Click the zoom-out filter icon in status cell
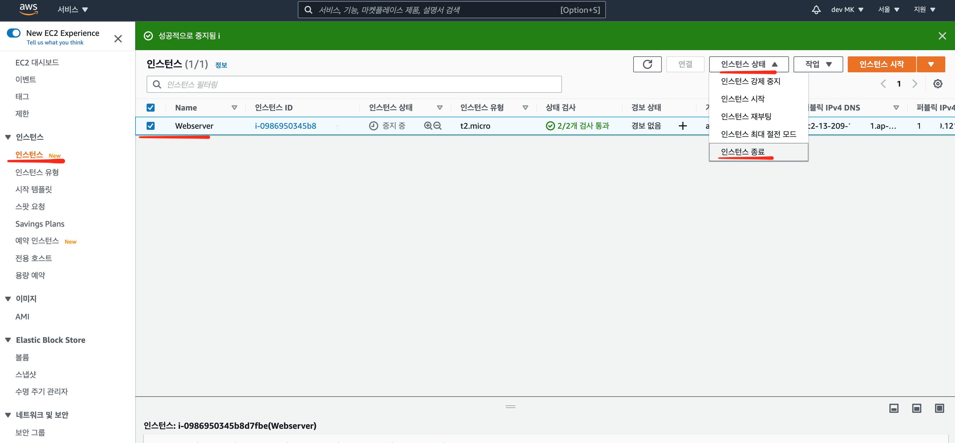 point(438,126)
